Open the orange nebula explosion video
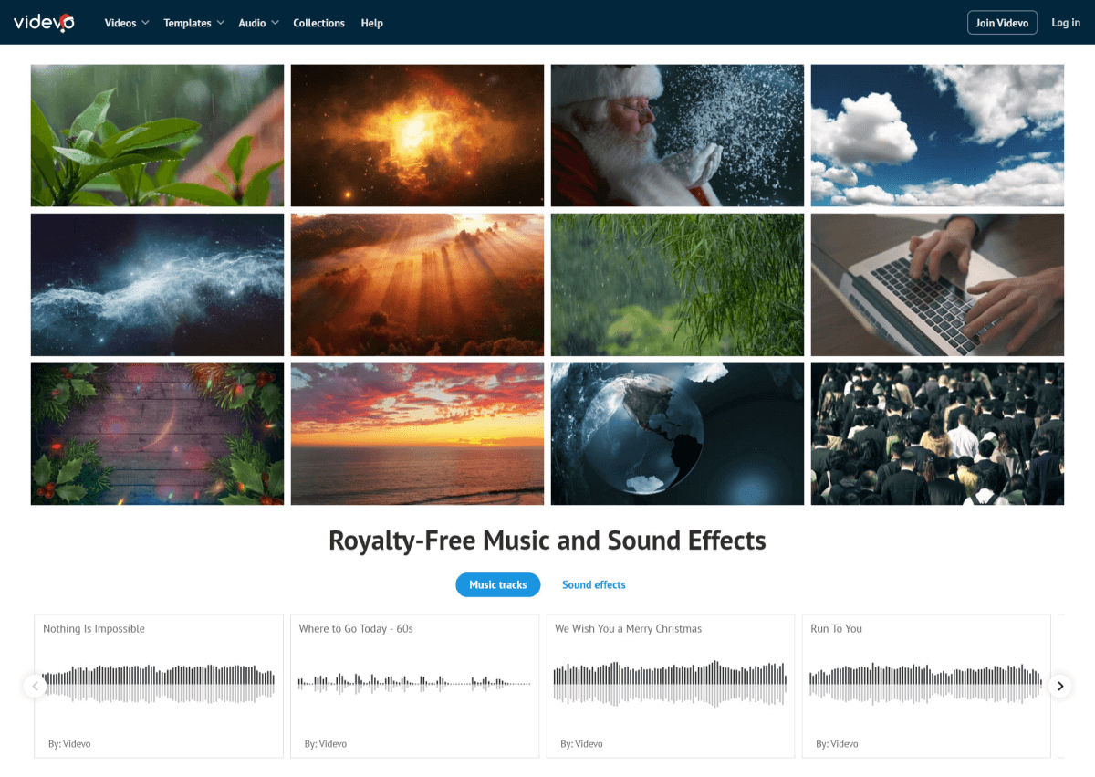This screenshot has width=1095, height=777. coord(417,135)
